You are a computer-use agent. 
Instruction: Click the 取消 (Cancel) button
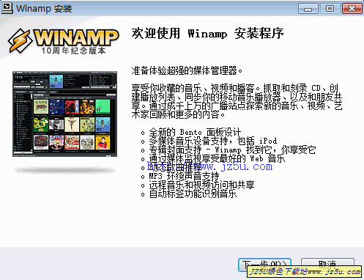327,265
